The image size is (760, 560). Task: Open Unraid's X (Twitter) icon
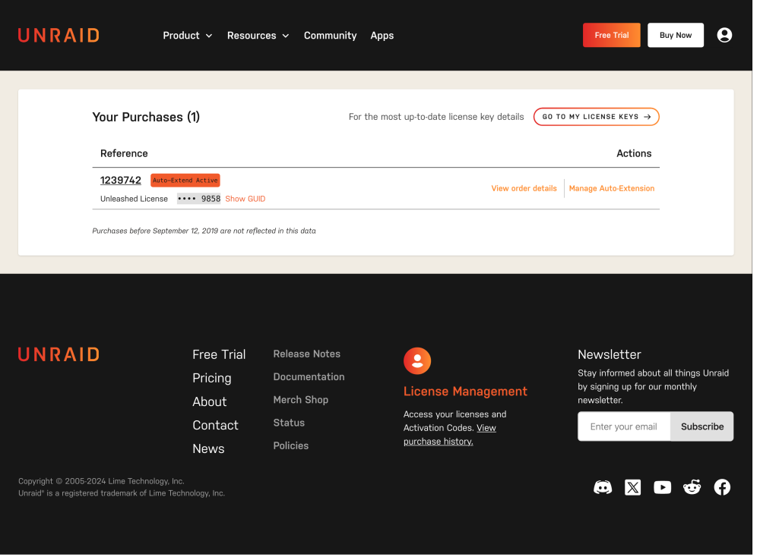[x=632, y=487]
